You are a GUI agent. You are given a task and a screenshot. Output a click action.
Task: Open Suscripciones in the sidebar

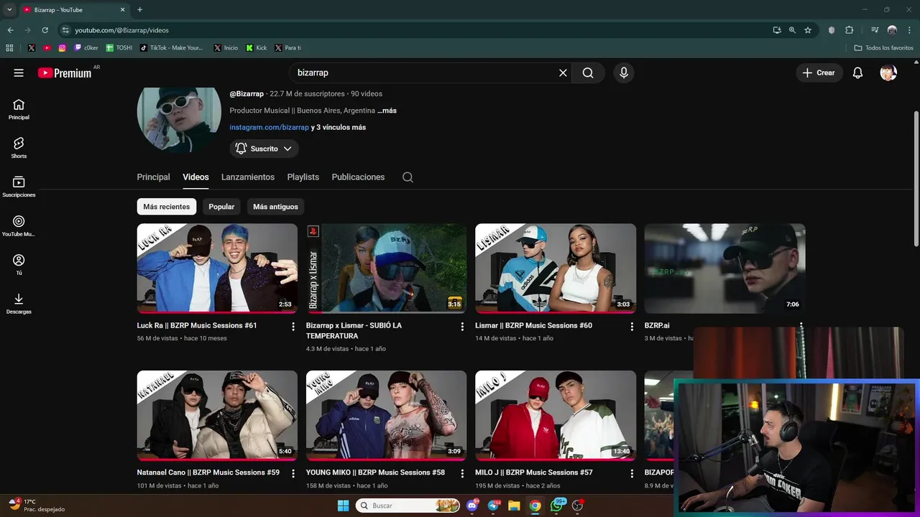19,187
